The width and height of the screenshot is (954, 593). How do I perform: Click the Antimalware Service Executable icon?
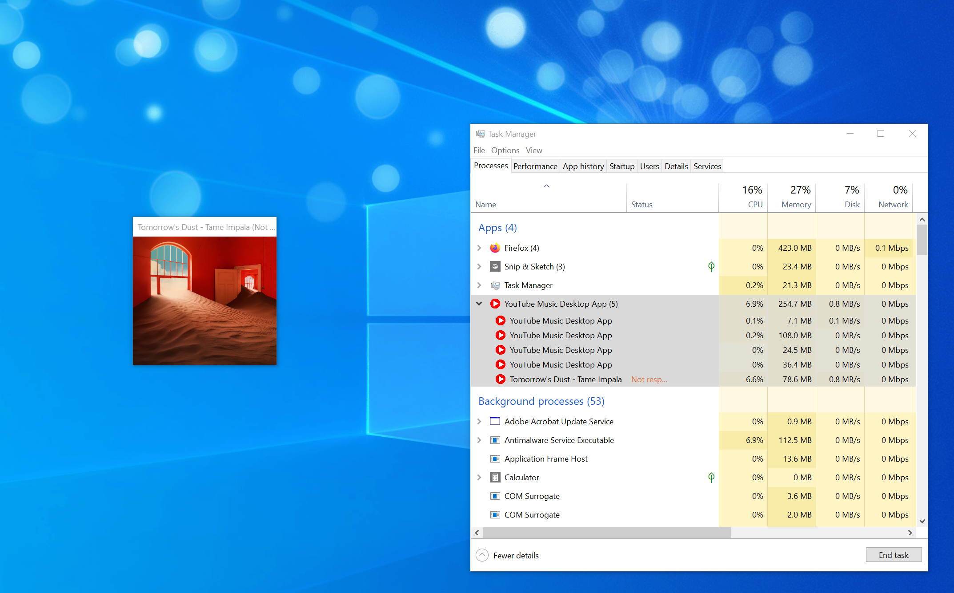click(x=495, y=440)
